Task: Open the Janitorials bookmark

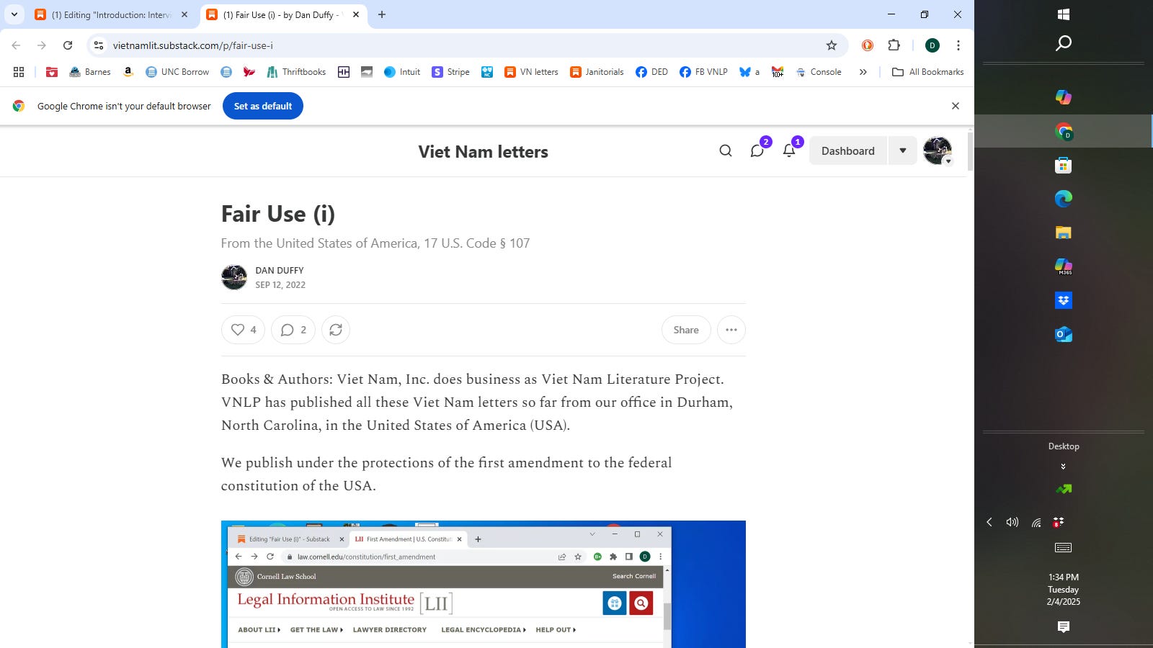Action: tap(597, 72)
